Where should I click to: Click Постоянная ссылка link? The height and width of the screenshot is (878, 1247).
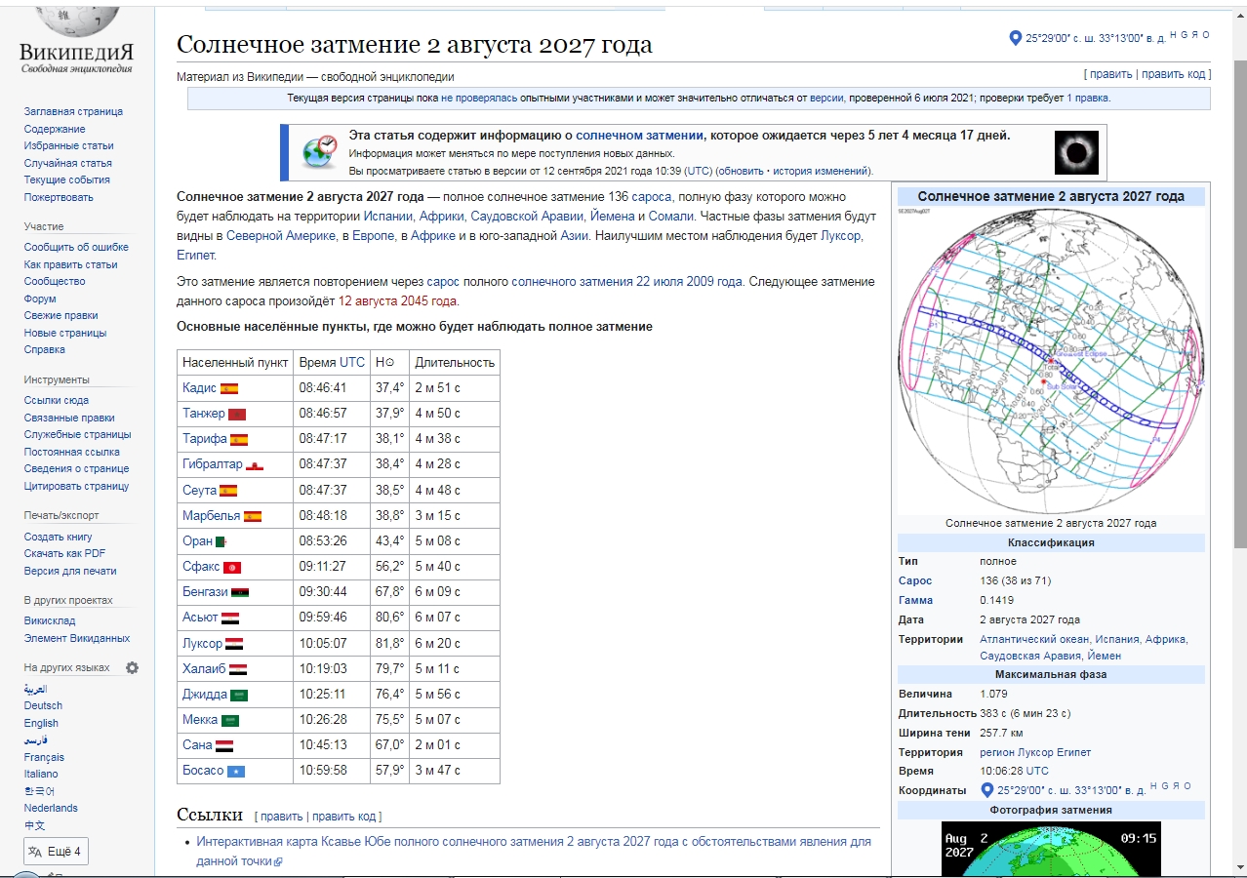[72, 452]
